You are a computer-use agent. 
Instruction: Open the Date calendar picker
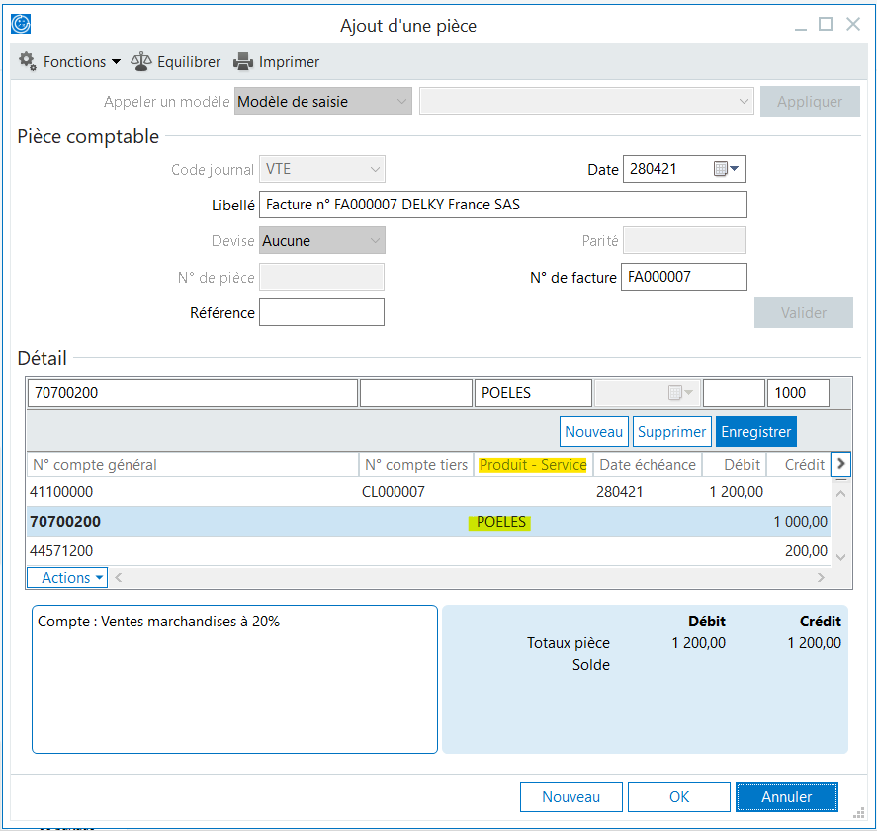click(x=727, y=169)
